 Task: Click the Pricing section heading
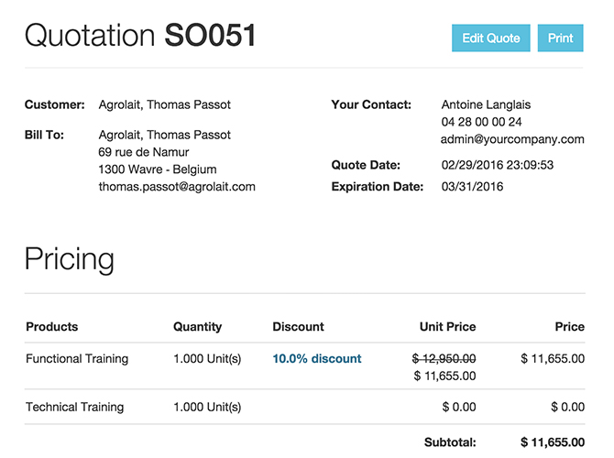click(70, 259)
